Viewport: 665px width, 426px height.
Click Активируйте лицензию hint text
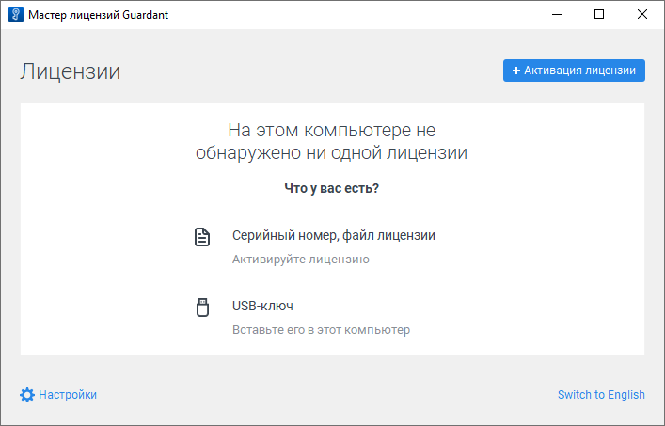(x=301, y=259)
